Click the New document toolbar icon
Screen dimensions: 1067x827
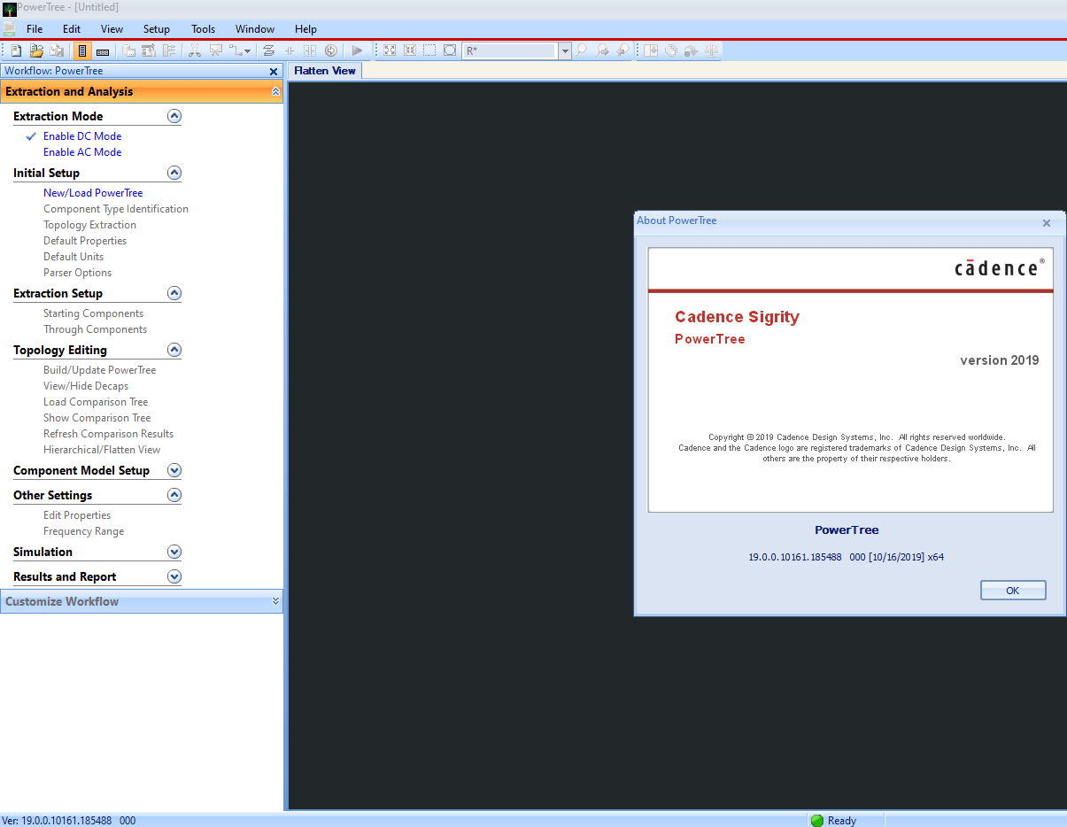(16, 50)
